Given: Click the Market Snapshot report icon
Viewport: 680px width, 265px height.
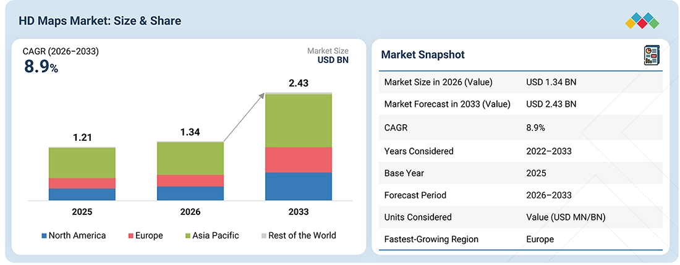Looking at the screenshot, I should click(652, 56).
